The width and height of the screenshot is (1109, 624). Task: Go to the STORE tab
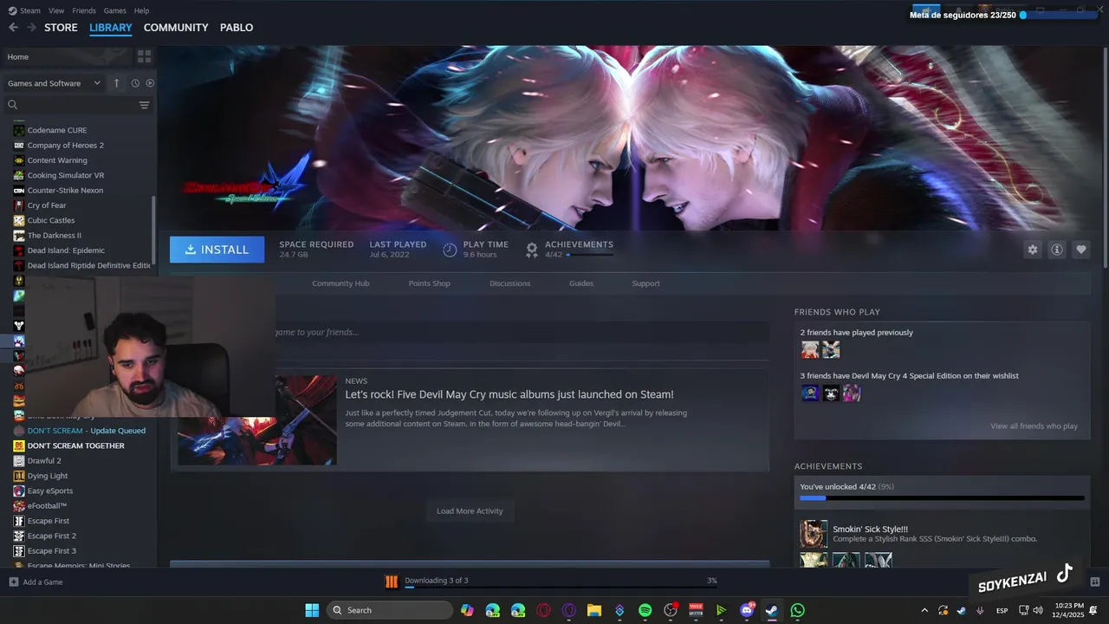click(x=61, y=28)
